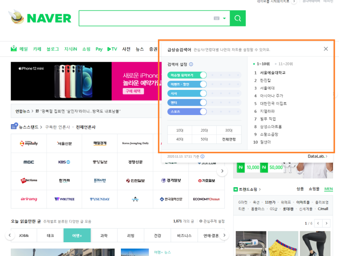Open 연합뉴스 headline chevron
339x256 pixels.
point(32,111)
